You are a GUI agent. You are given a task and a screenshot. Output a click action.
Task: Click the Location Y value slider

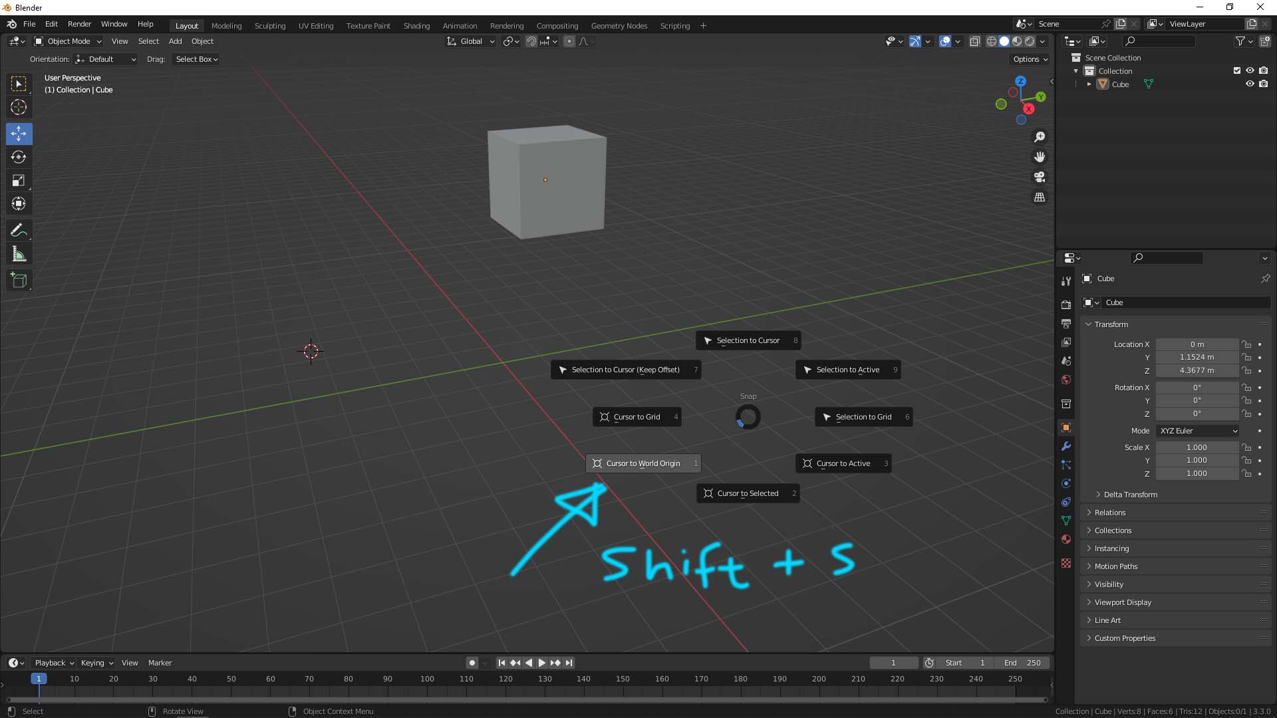(x=1197, y=357)
